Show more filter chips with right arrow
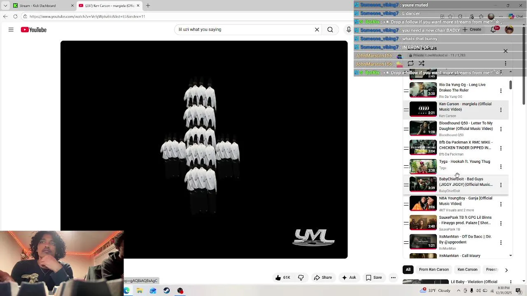The height and width of the screenshot is (296, 527). pyautogui.click(x=506, y=270)
